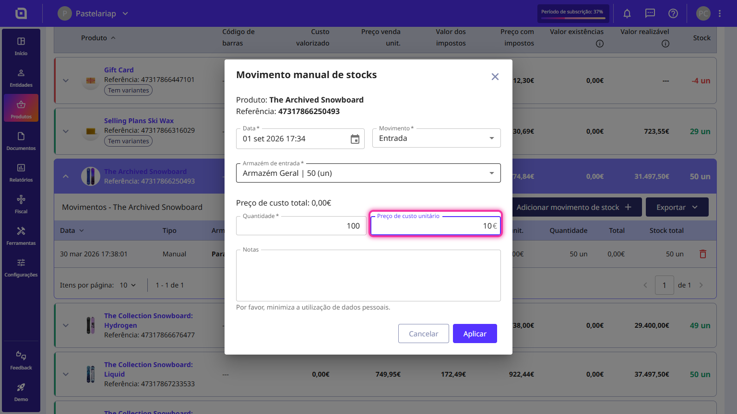This screenshot has height=414, width=737.
Task: Open the Gift Card product link
Action: pos(119,70)
